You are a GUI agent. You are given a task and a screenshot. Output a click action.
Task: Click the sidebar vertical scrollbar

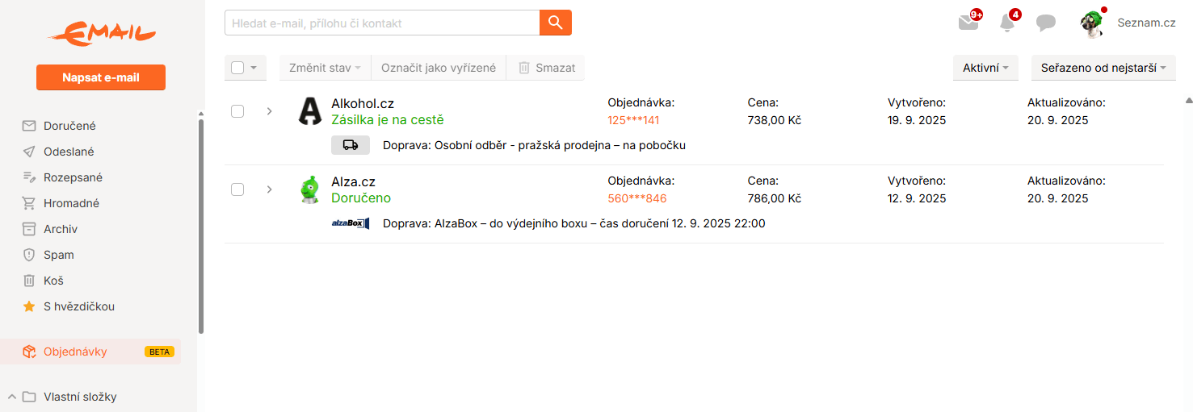tap(201, 222)
